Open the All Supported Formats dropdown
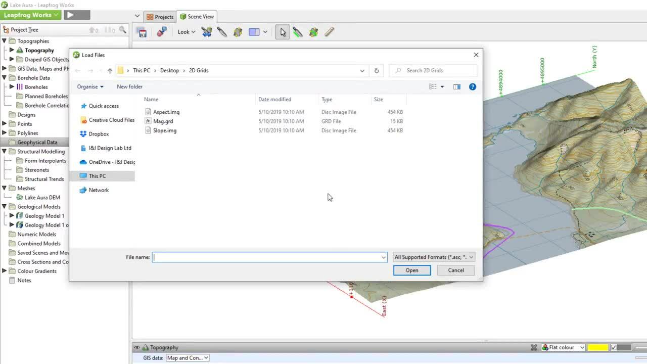The image size is (647, 364). point(434,257)
